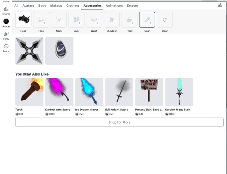Switch to the Clothing tab
This screenshot has height=174, width=227.
click(x=72, y=6)
